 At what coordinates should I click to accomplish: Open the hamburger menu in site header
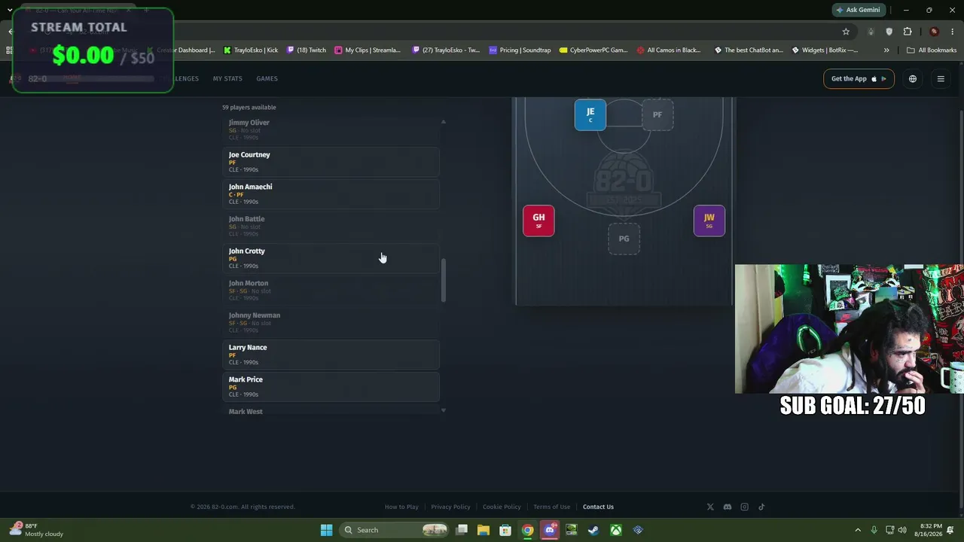coord(941,78)
